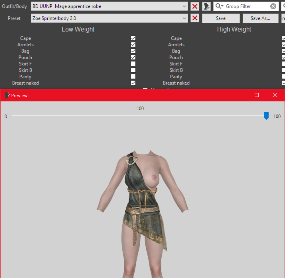Maximize the Preview window
Screen dimensions: 285x278
pyautogui.click(x=257, y=95)
